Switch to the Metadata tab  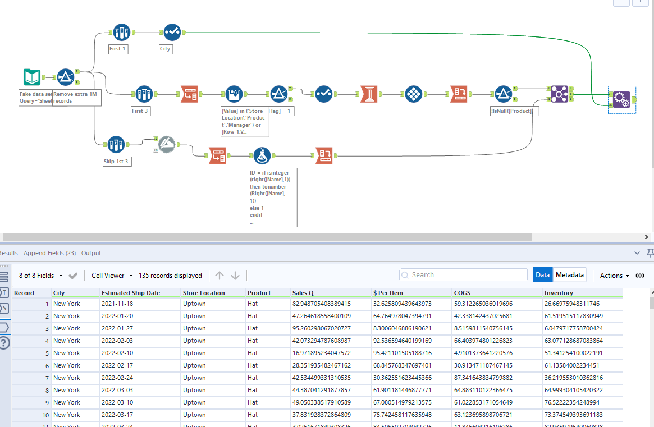570,274
